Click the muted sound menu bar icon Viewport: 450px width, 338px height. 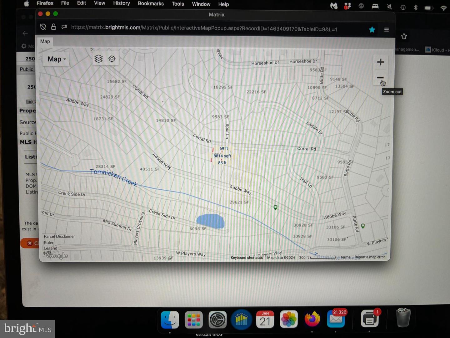coord(389,7)
